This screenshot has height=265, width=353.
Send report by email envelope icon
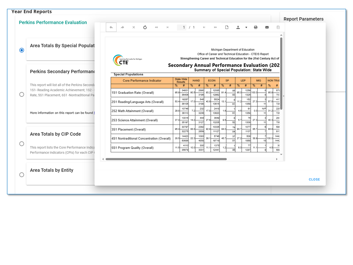pyautogui.click(x=267, y=27)
